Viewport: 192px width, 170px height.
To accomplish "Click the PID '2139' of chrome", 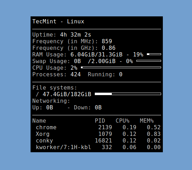I will point(105,127).
